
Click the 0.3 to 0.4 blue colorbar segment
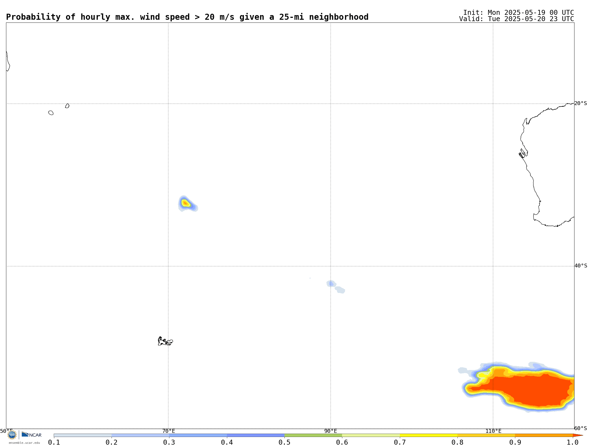[x=198, y=435]
